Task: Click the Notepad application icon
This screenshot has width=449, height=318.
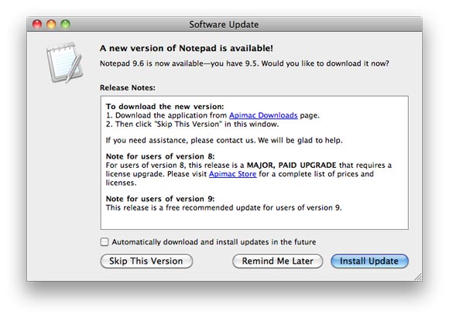Action: pos(65,63)
